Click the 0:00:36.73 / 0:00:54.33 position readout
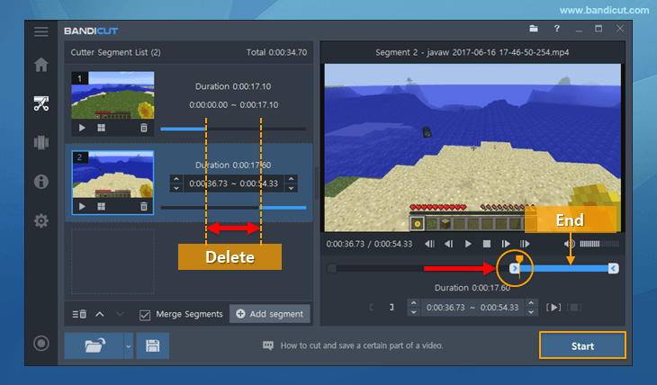The height and width of the screenshot is (385, 657). click(369, 244)
